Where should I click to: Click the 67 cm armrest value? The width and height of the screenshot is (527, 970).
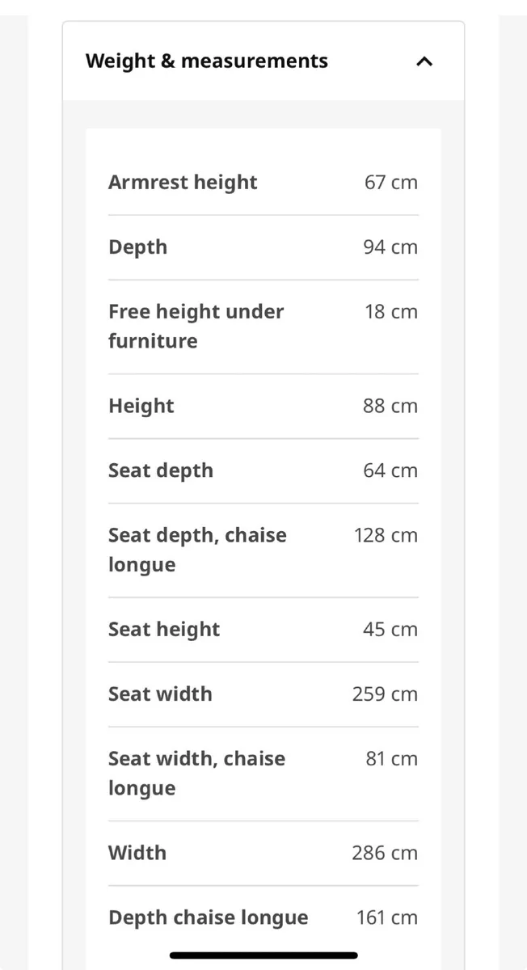coord(391,182)
